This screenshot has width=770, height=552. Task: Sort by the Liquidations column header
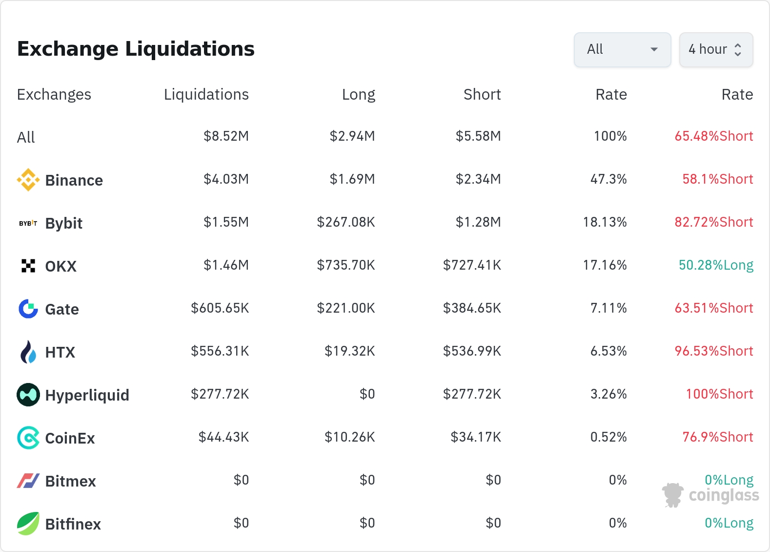(x=206, y=94)
